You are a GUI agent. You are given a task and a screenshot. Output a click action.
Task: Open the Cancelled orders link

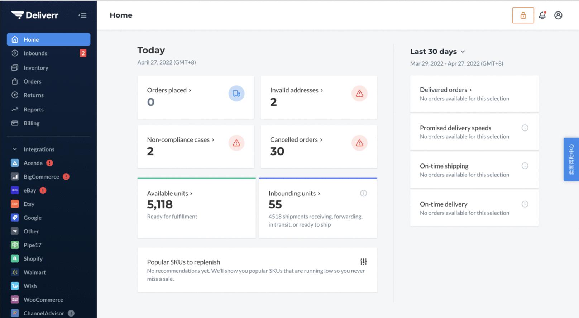296,139
